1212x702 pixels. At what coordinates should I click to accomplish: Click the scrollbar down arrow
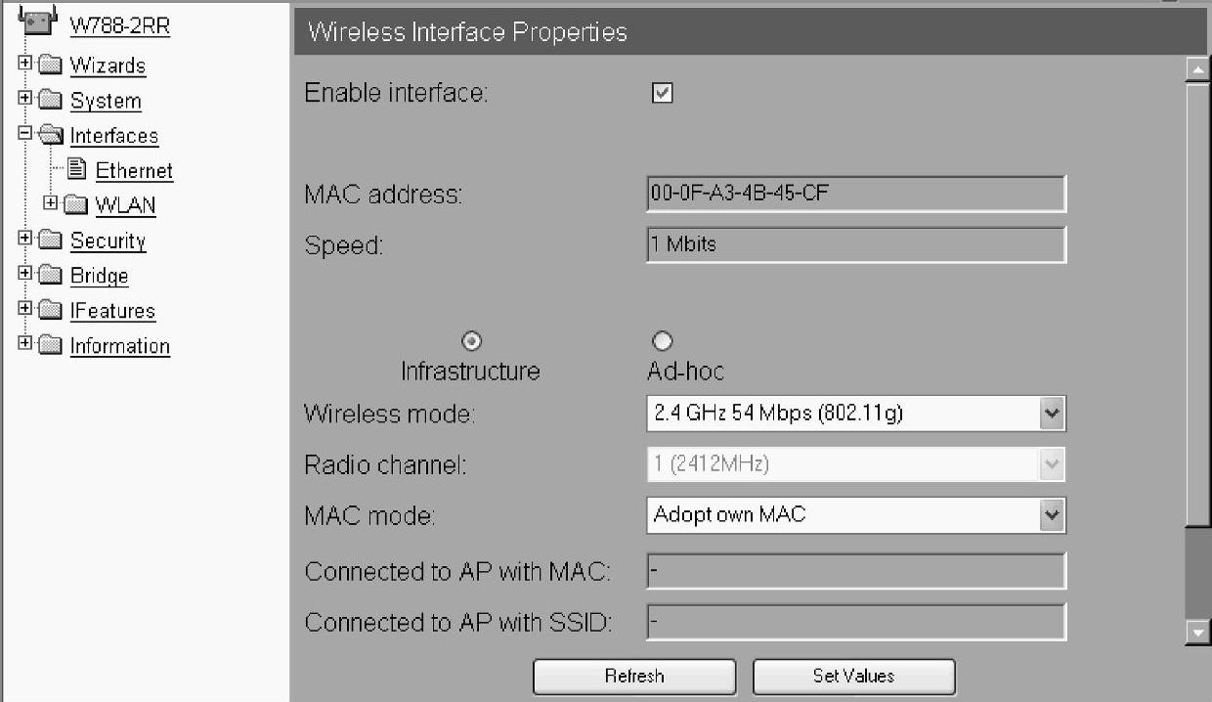tap(1197, 633)
